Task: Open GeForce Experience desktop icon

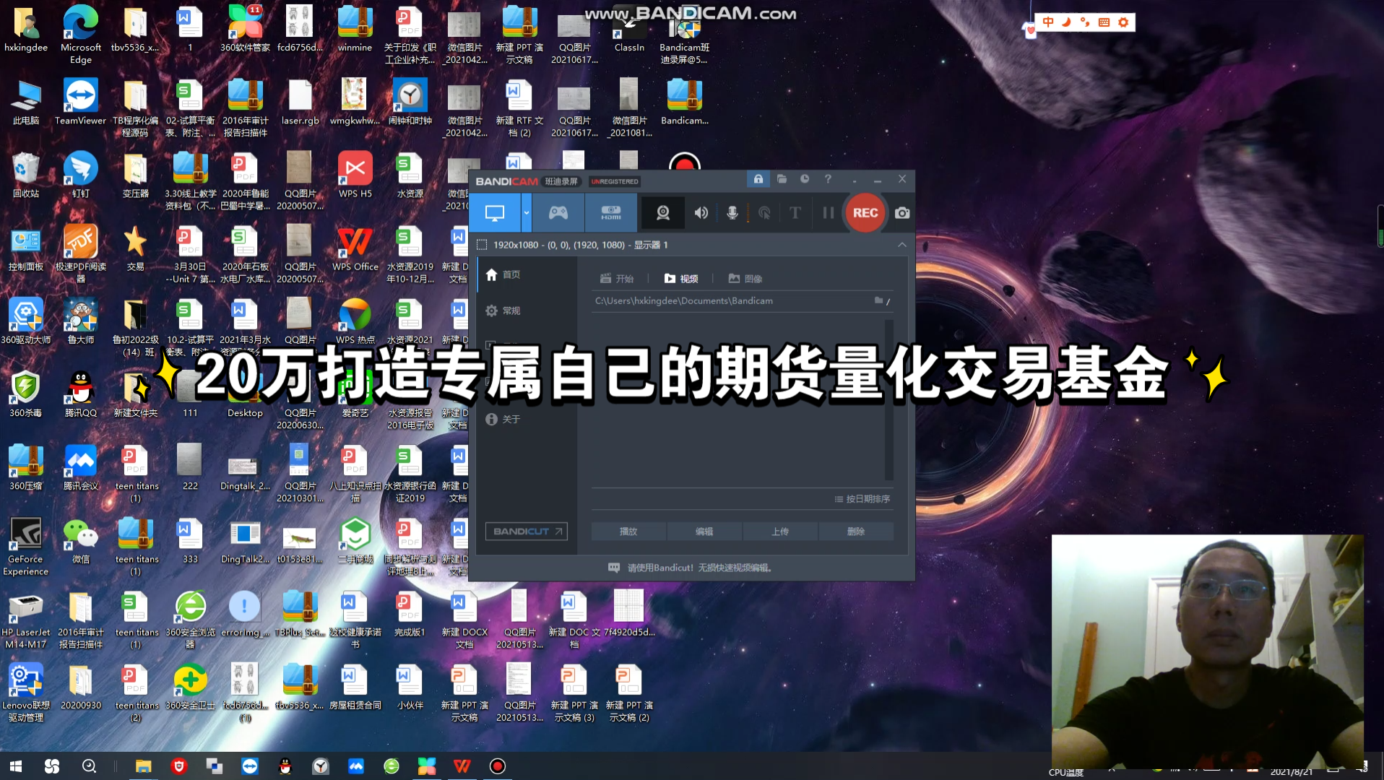Action: pos(25,547)
